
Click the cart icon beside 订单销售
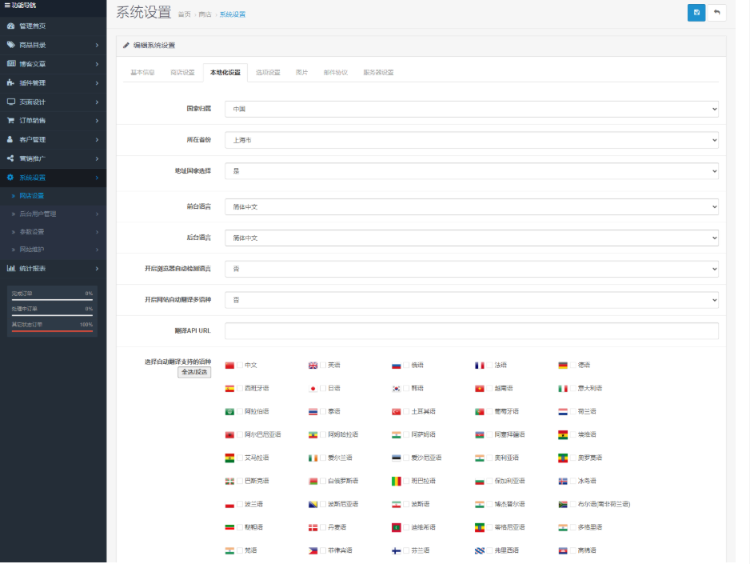click(x=10, y=121)
